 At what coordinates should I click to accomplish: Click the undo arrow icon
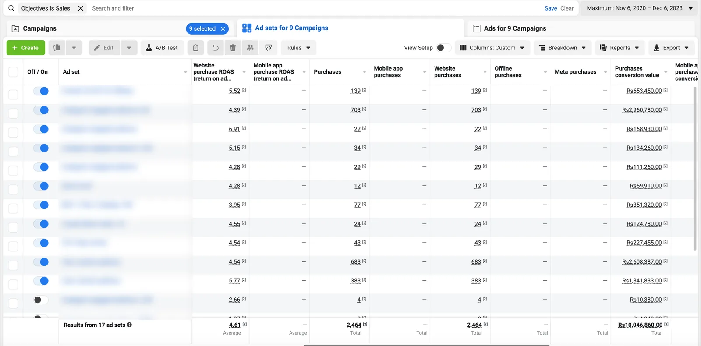click(215, 48)
